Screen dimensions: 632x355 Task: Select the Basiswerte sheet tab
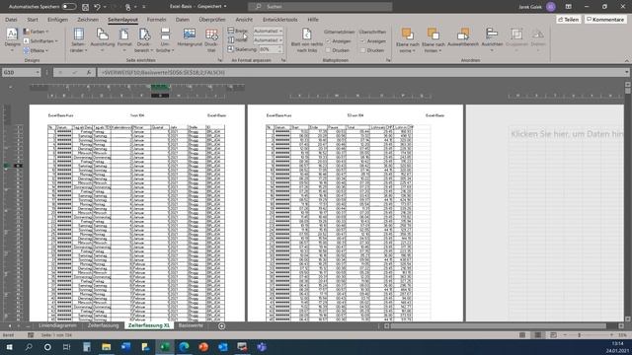click(x=191, y=325)
